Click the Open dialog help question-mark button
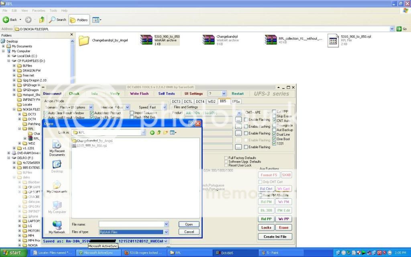This screenshot has width=411, height=257. (x=191, y=124)
